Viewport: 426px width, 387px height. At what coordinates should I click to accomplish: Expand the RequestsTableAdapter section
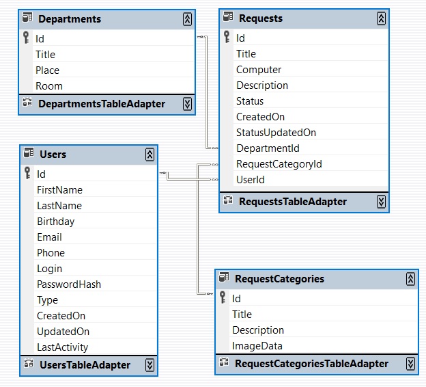[381, 202]
